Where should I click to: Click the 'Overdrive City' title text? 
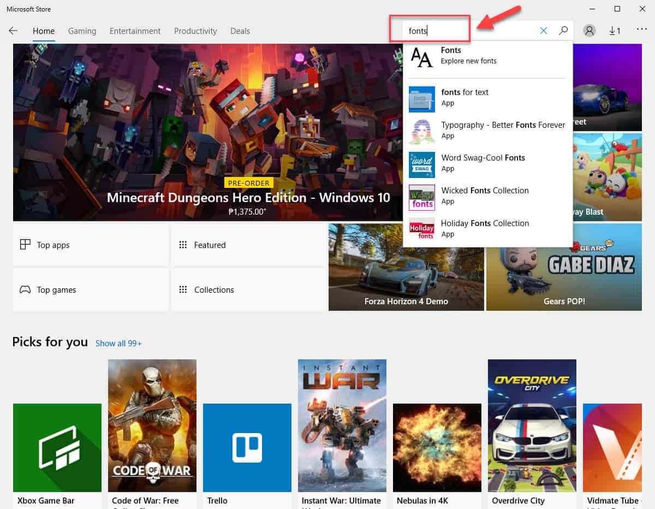518,500
